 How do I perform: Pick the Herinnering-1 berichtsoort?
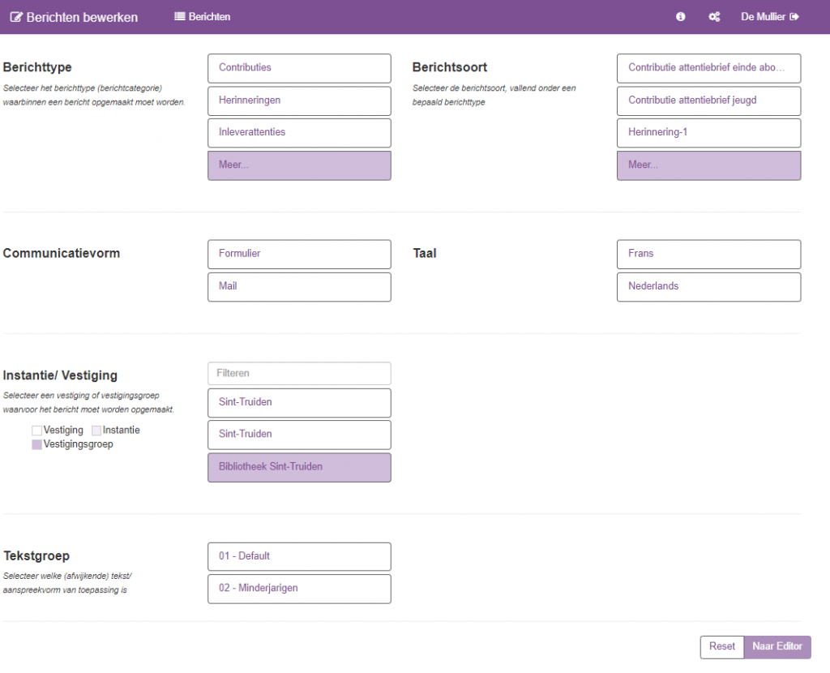click(x=708, y=133)
